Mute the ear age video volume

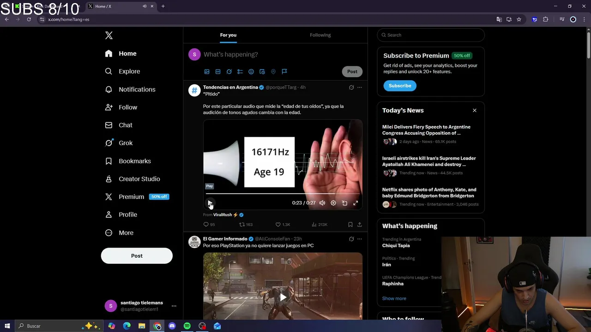(322, 203)
